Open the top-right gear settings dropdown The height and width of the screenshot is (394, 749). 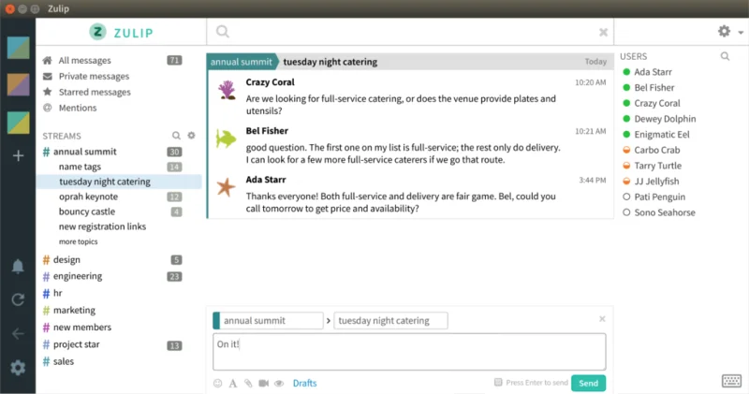(x=730, y=32)
